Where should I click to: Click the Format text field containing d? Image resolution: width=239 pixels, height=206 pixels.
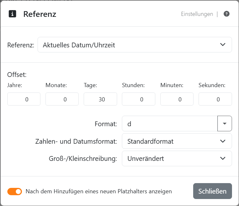(x=170, y=123)
